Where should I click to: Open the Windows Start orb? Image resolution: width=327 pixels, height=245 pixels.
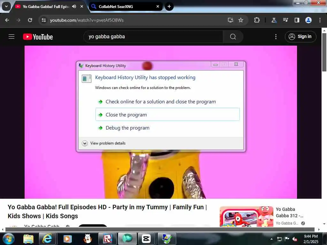[x=9, y=239]
